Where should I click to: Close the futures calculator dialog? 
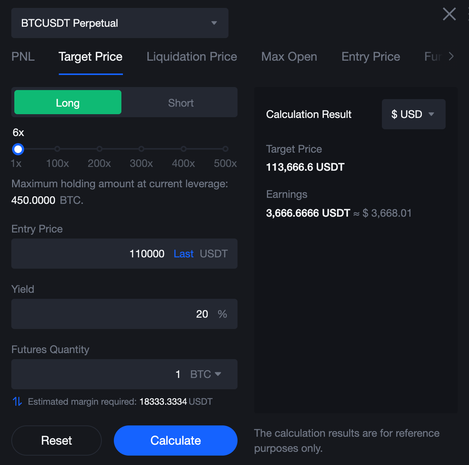click(449, 14)
